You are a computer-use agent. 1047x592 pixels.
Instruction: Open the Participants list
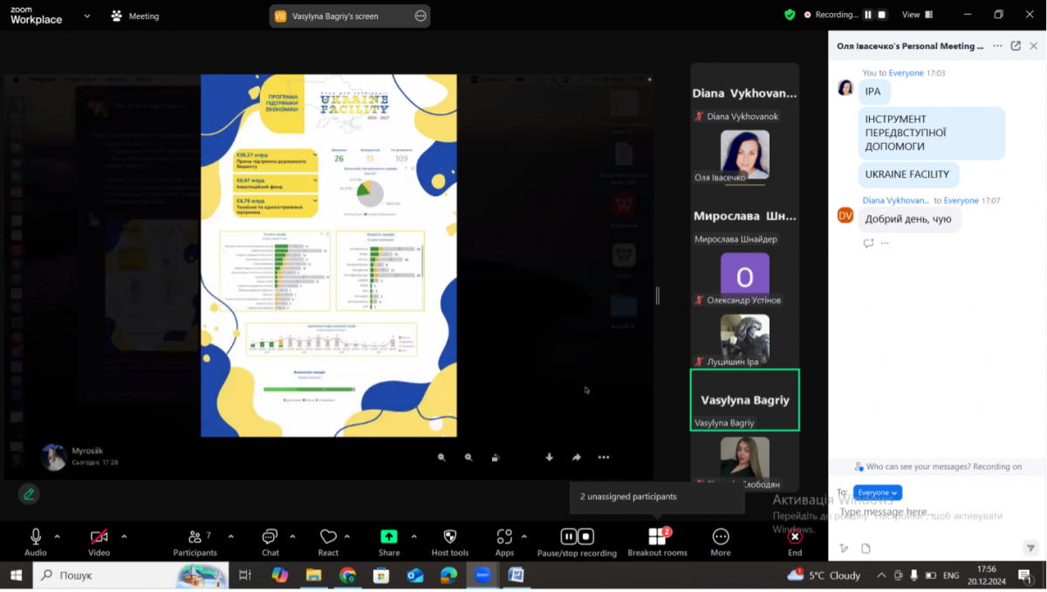pos(195,537)
